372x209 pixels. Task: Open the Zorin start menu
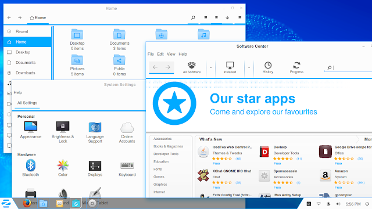coord(6,203)
